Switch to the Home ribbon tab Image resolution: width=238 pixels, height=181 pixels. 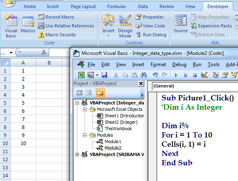point(30,6)
